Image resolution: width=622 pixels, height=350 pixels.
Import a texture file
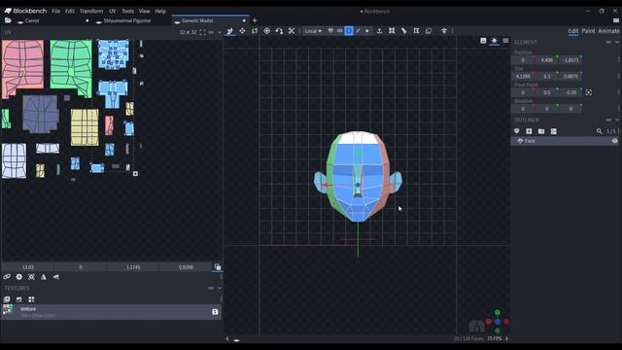(19, 299)
